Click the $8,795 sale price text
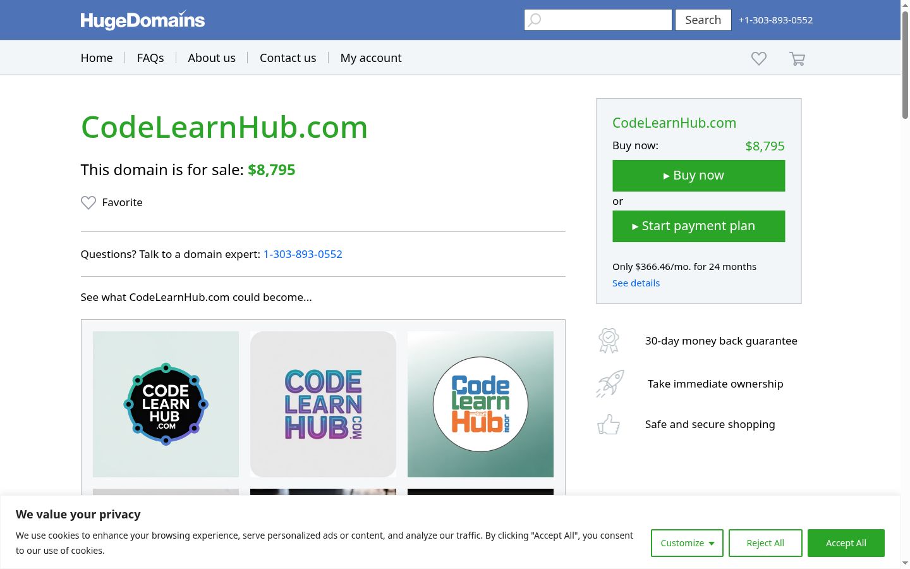Screen dimensions: 910x569 pos(272,170)
